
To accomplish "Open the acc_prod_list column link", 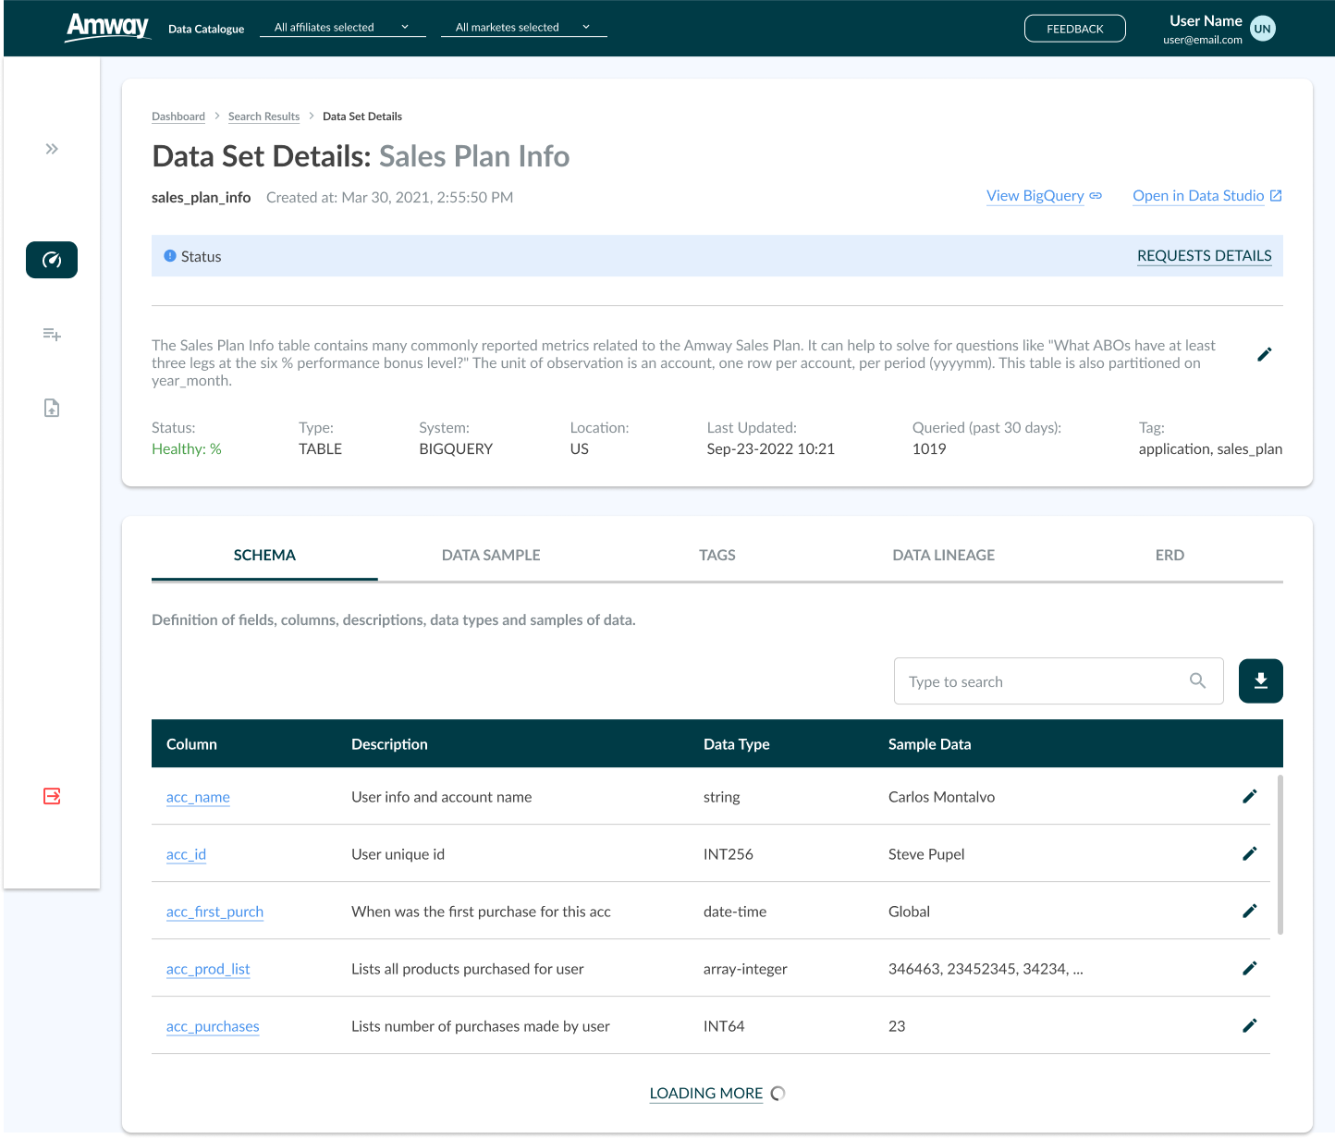I will point(208,969).
